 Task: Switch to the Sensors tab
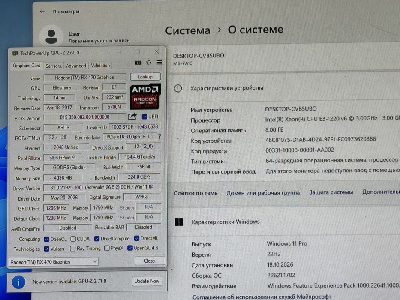(54, 66)
